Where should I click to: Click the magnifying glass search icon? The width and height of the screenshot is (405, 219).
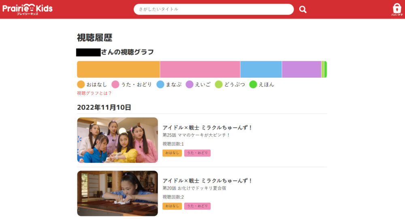(x=303, y=9)
